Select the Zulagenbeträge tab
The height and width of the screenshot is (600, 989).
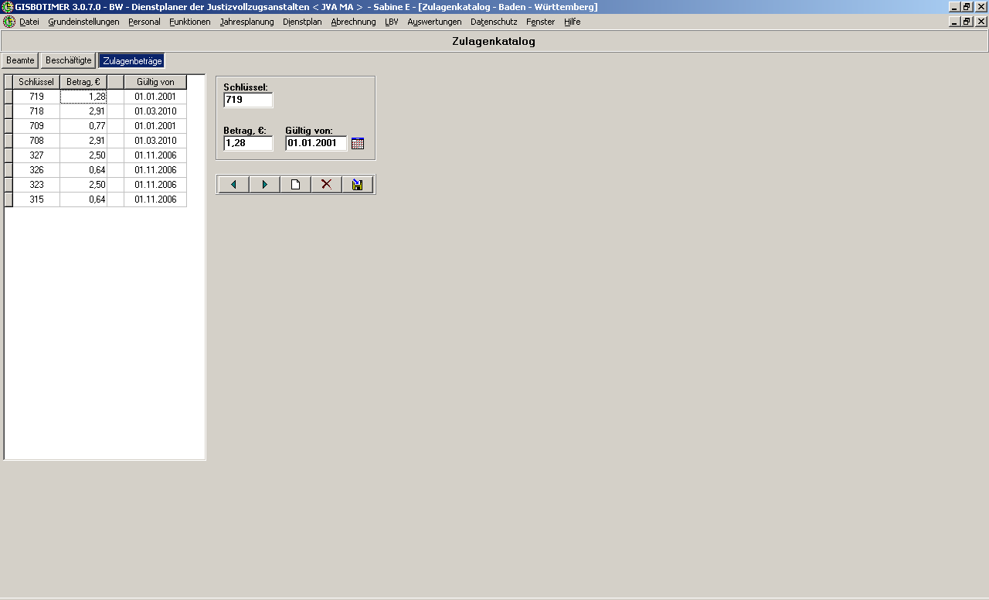pos(131,60)
